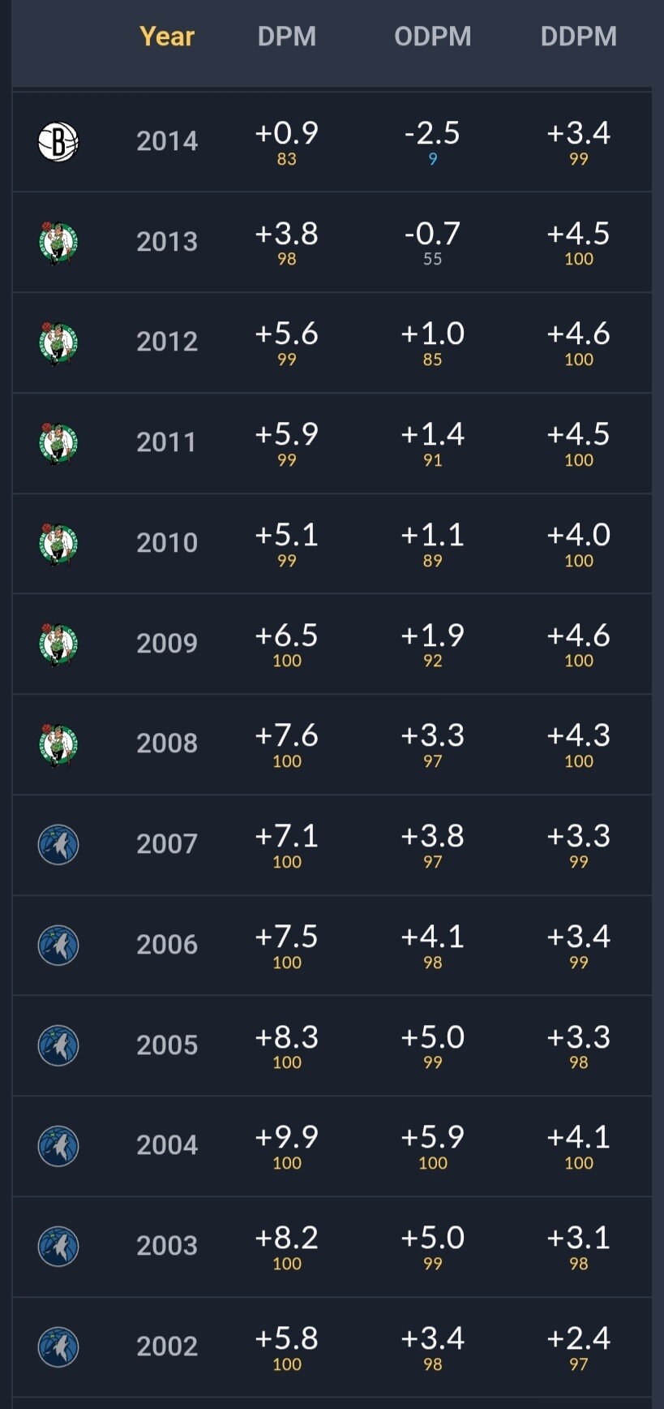The width and height of the screenshot is (664, 1409).
Task: Sort table by the Year column header
Action: coord(167,37)
